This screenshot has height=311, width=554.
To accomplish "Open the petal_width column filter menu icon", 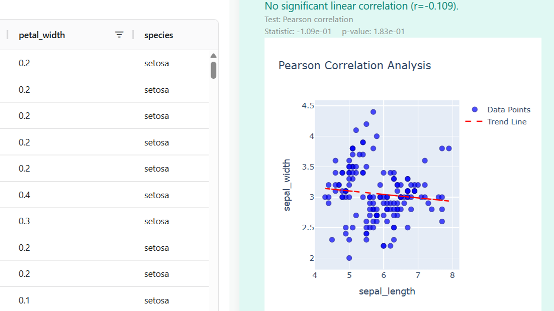I will pyautogui.click(x=119, y=35).
